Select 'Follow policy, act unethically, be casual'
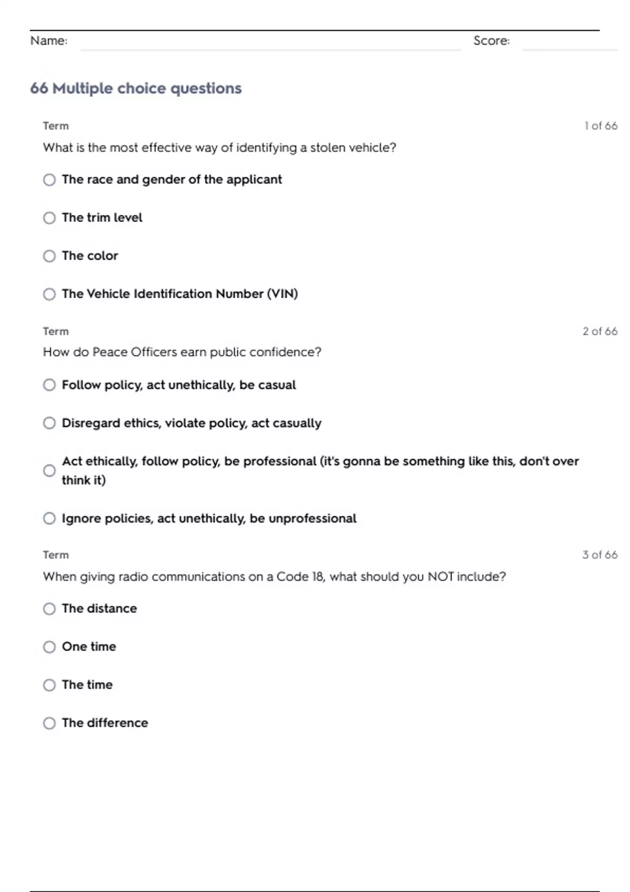 (49, 385)
